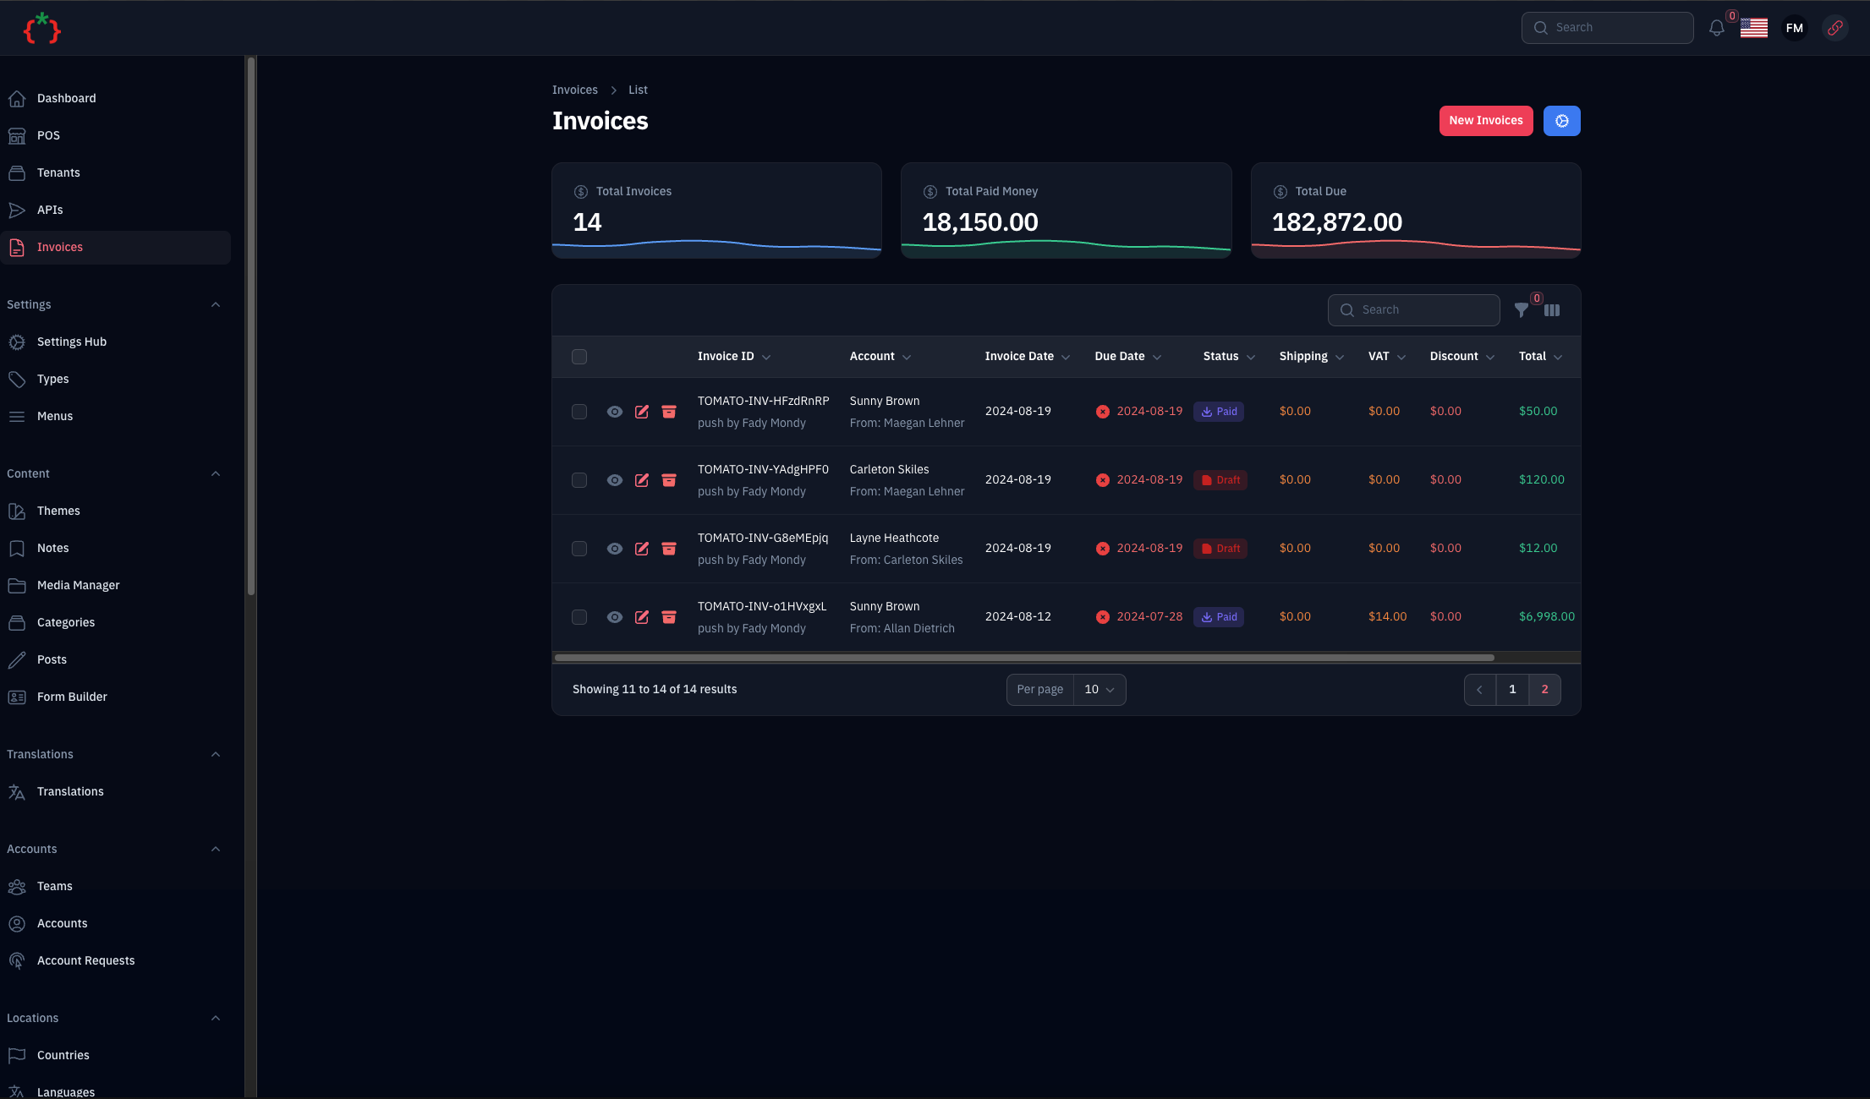This screenshot has height=1099, width=1870.
Task: Go to Media Manager sidebar item
Action: tap(78, 585)
